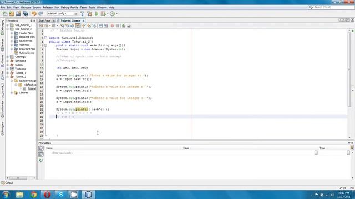
Task: Click the first Variables panel side icon
Action: (40, 148)
